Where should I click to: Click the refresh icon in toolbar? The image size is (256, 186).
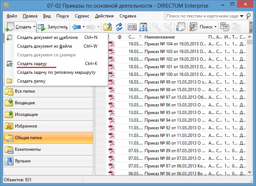119,27
